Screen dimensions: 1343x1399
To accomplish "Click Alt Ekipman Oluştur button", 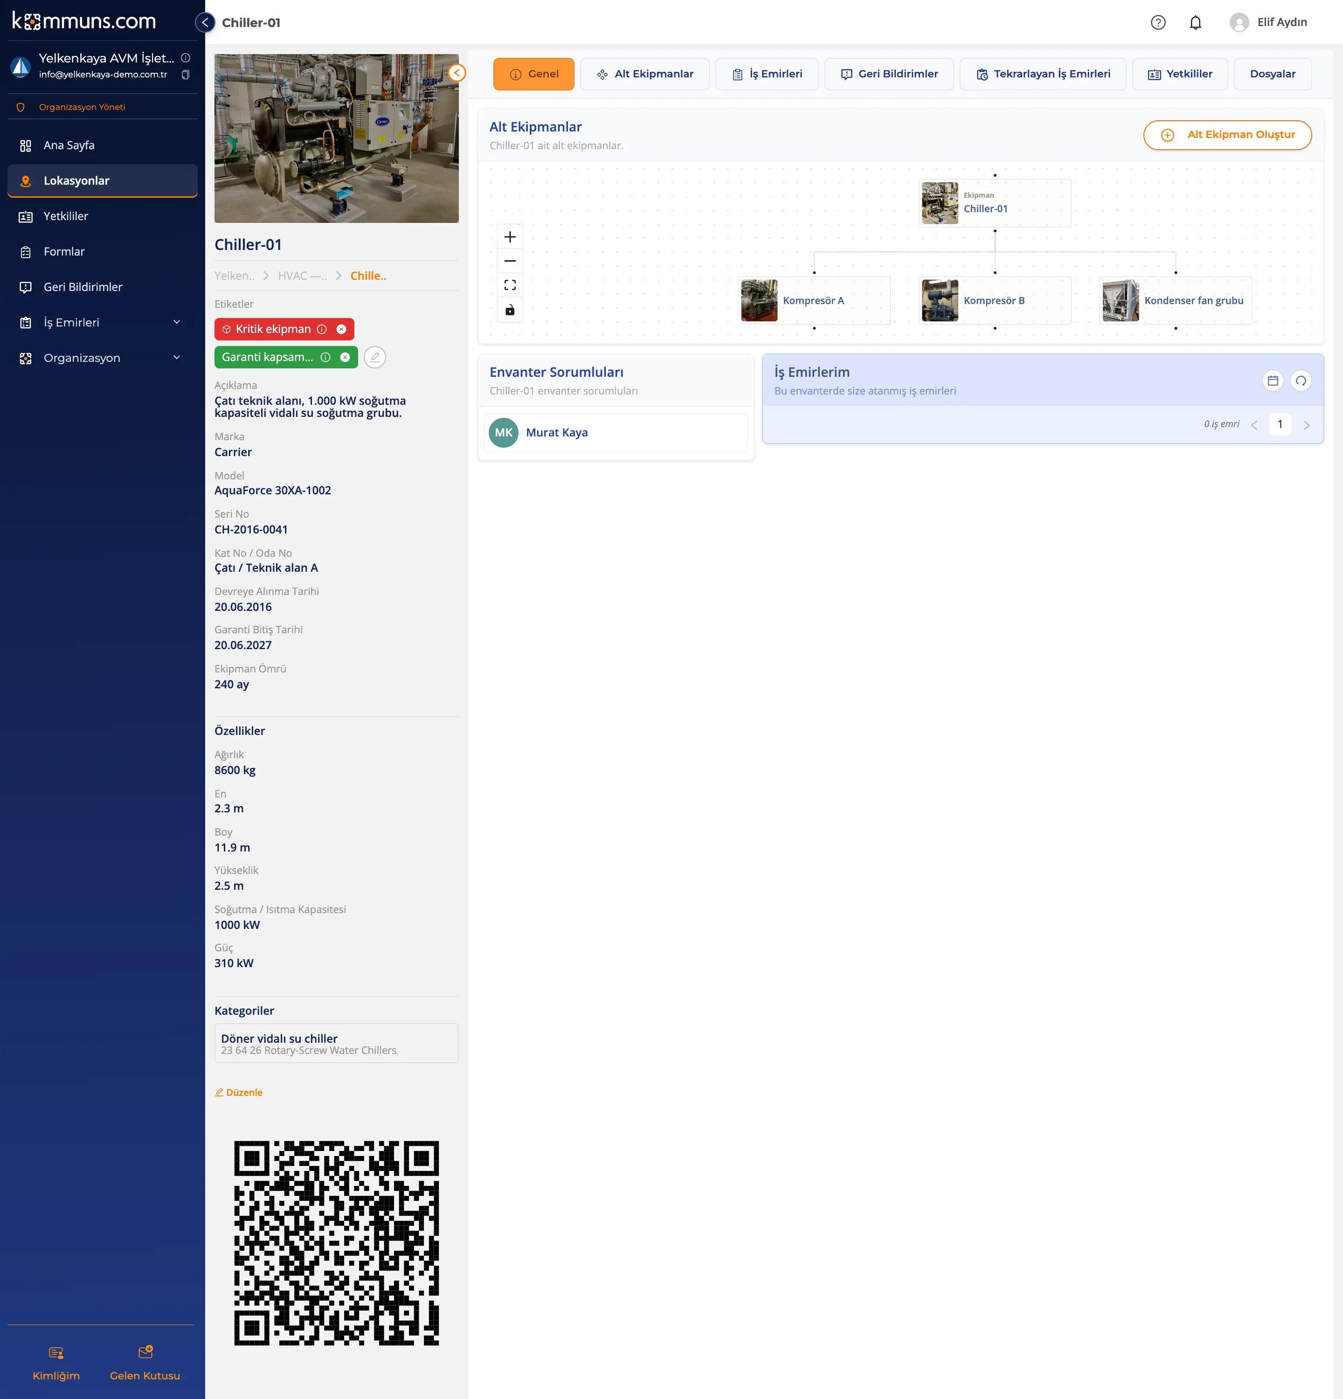I will click(1227, 135).
